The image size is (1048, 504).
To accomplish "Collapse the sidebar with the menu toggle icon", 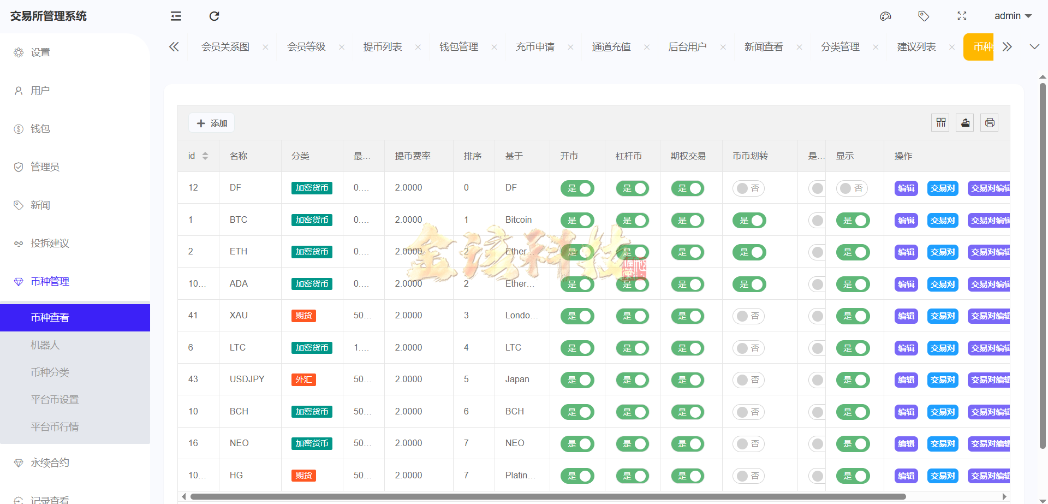I will pyautogui.click(x=176, y=16).
